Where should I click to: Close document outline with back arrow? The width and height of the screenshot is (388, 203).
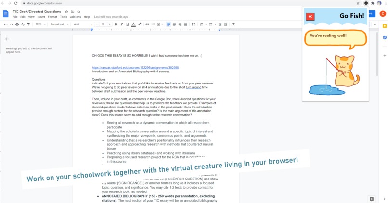click(7, 39)
